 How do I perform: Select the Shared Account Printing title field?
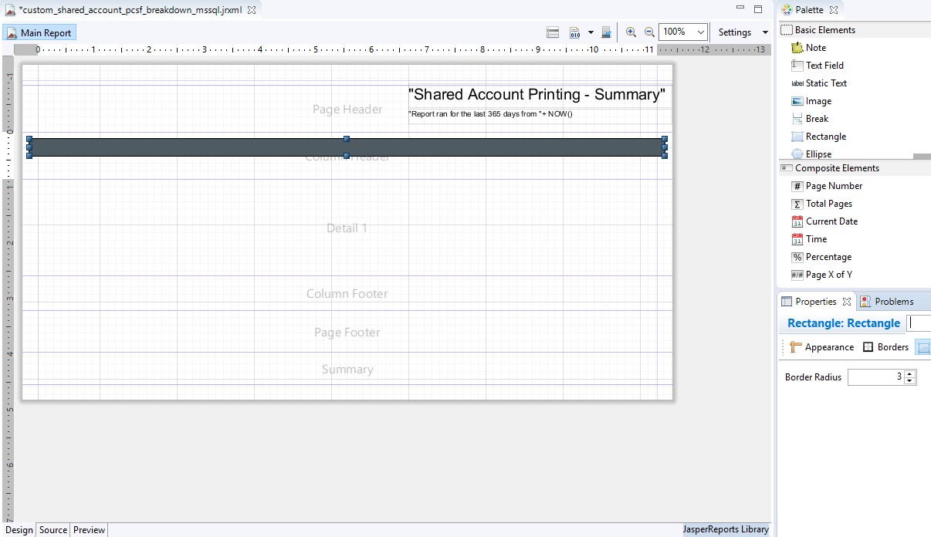[x=540, y=96]
